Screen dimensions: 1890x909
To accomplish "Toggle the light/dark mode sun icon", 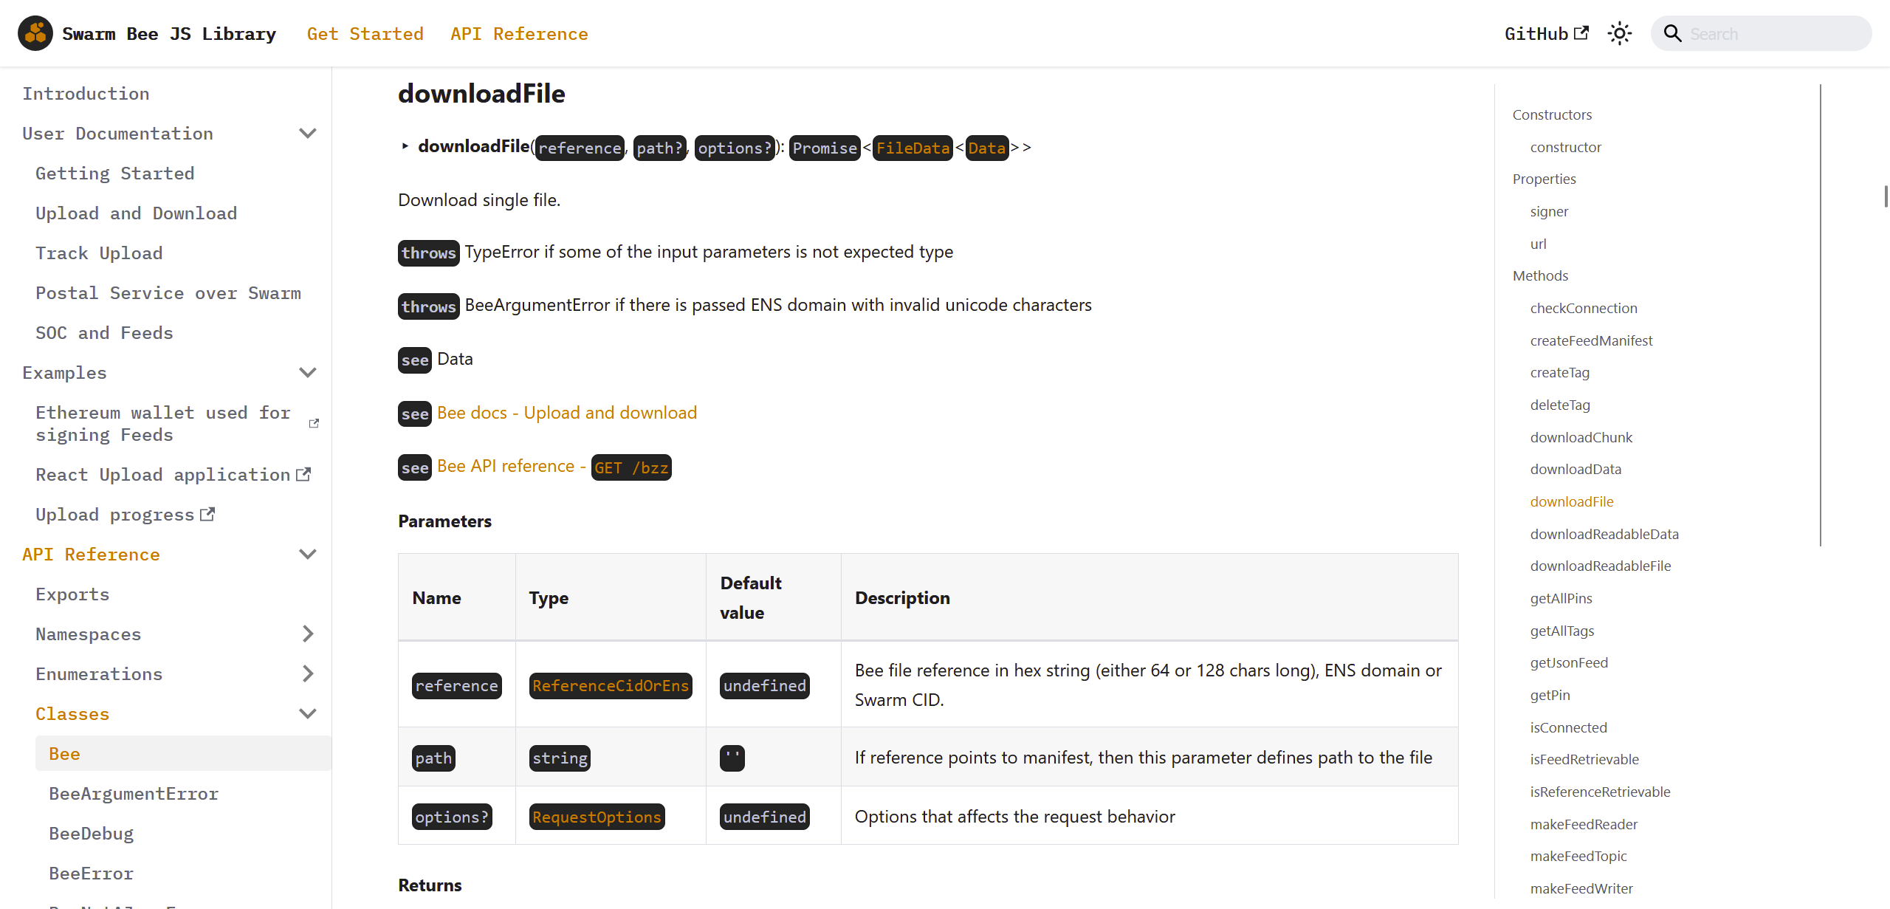I will [x=1619, y=33].
